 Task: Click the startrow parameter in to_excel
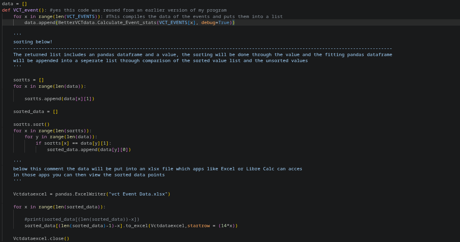coord(198,226)
